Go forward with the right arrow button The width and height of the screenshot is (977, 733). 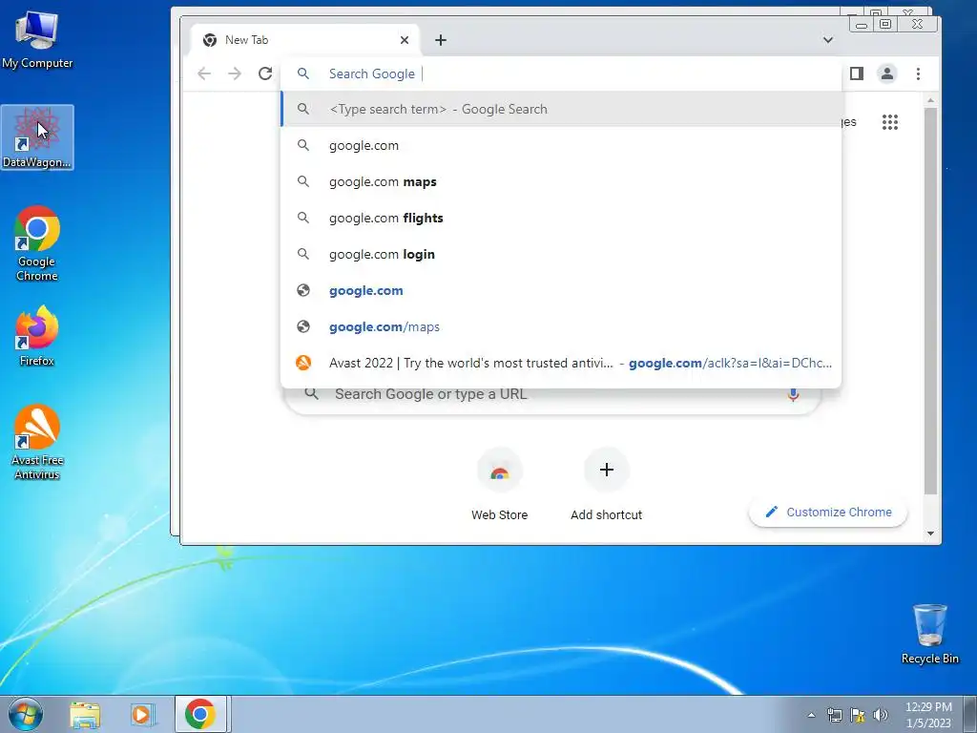(235, 73)
